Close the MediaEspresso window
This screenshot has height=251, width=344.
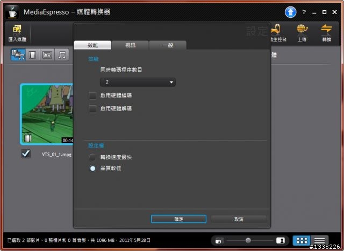pos(334,12)
